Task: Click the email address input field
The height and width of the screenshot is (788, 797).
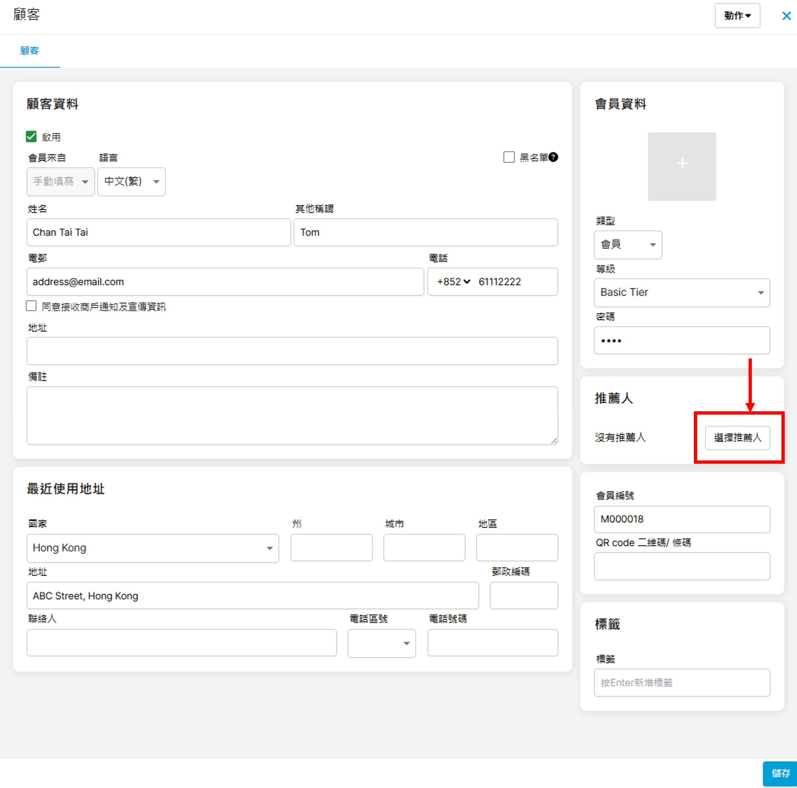Action: coord(225,282)
